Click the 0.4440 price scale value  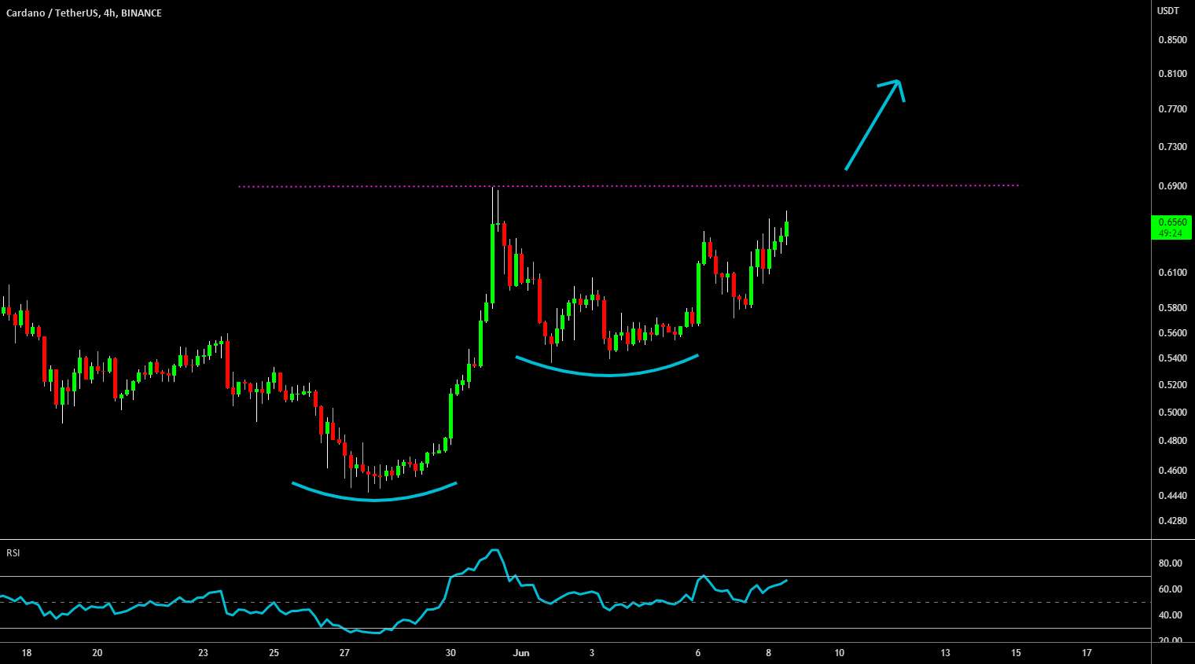tap(1171, 496)
